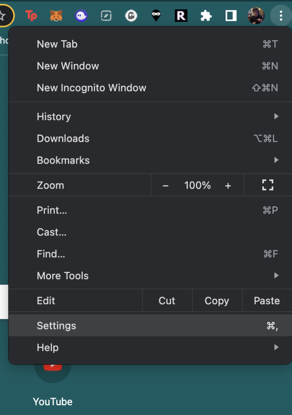Screen dimensions: 292x415
Task: Open Settings from the menu
Action: [x=150, y=326]
